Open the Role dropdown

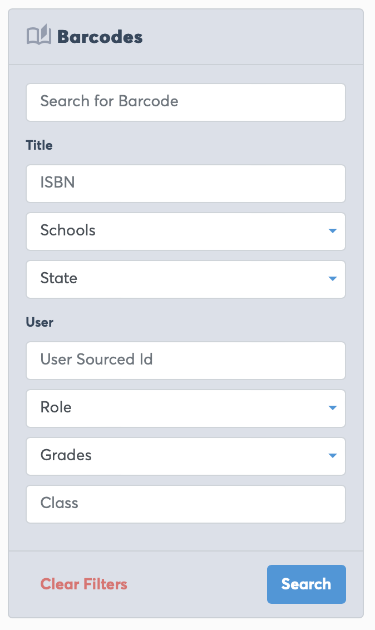click(x=178, y=408)
